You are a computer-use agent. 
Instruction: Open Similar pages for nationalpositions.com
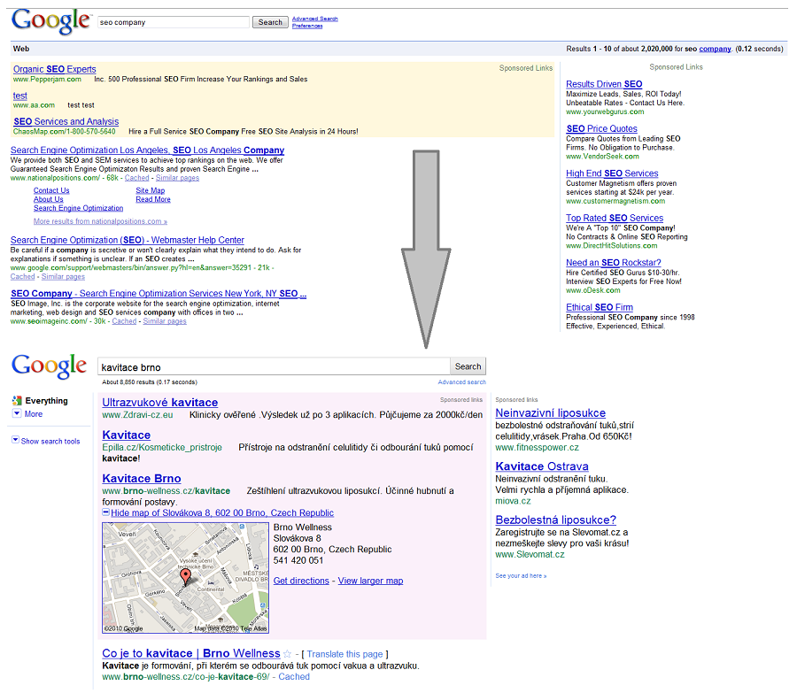coord(177,178)
